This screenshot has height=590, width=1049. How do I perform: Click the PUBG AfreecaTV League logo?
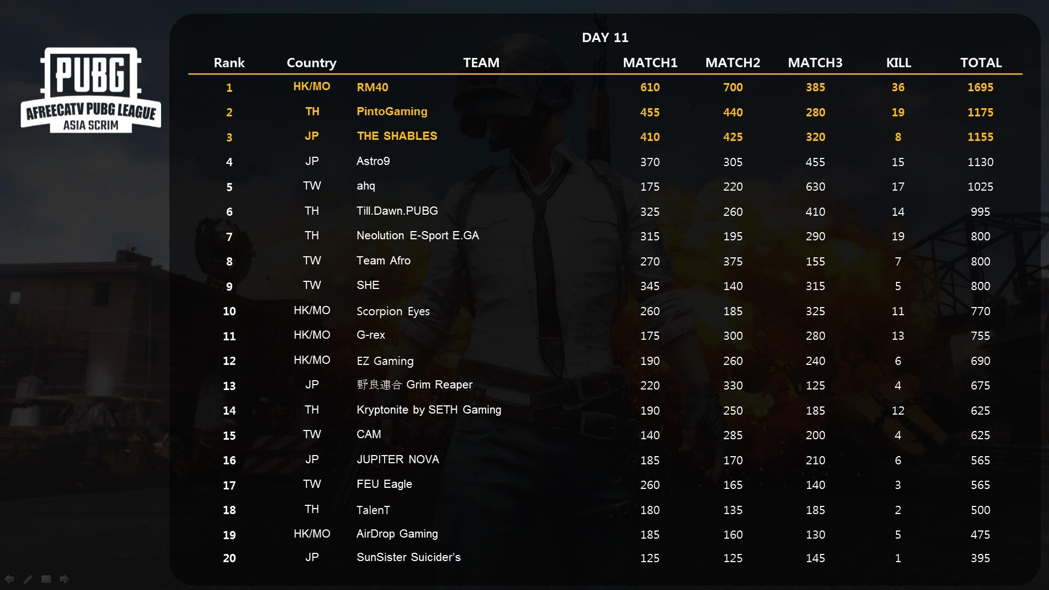tap(91, 90)
